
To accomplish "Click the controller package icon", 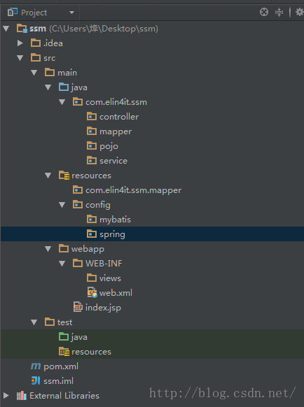I will pyautogui.click(x=92, y=116).
